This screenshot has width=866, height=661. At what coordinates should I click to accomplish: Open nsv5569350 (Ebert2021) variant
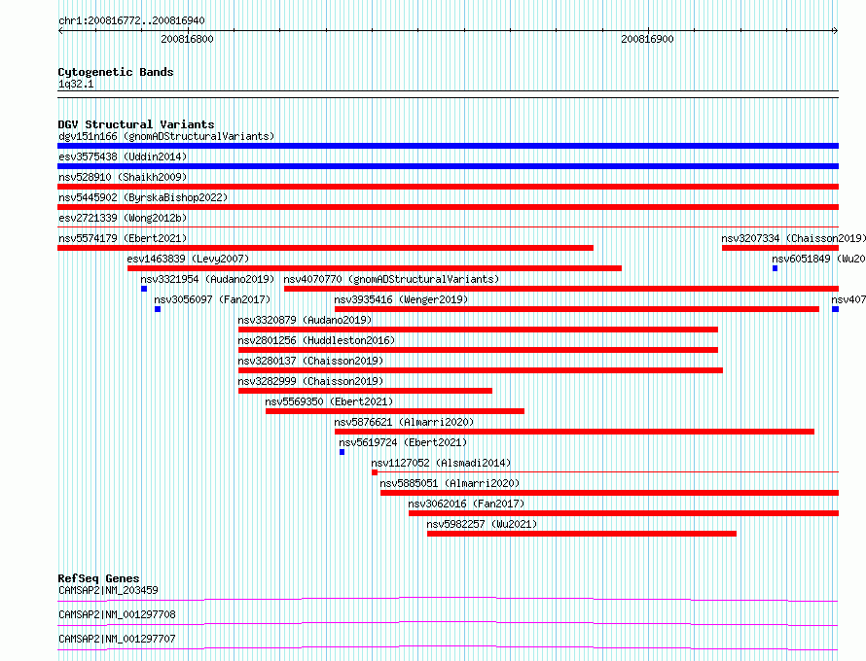coord(329,401)
